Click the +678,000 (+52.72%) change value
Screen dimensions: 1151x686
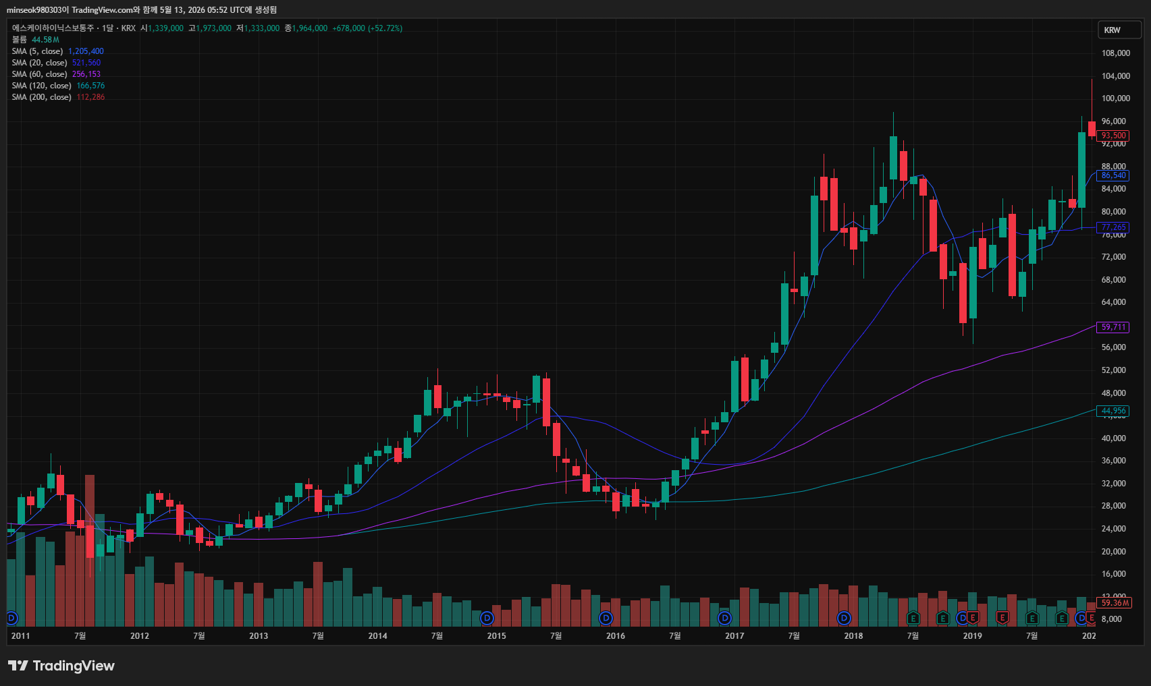[x=367, y=28]
